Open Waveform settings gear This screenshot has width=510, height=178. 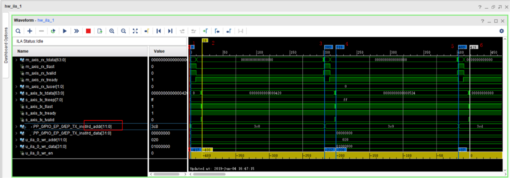(502, 31)
